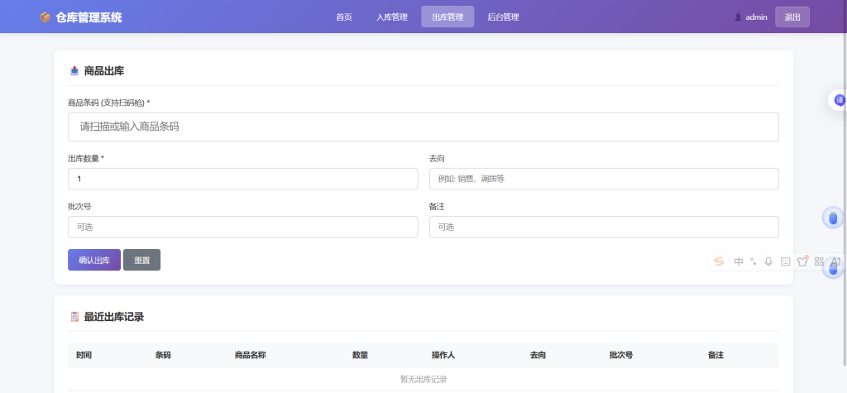Click the 退出 logout button
This screenshot has height=393, width=847.
[x=792, y=17]
